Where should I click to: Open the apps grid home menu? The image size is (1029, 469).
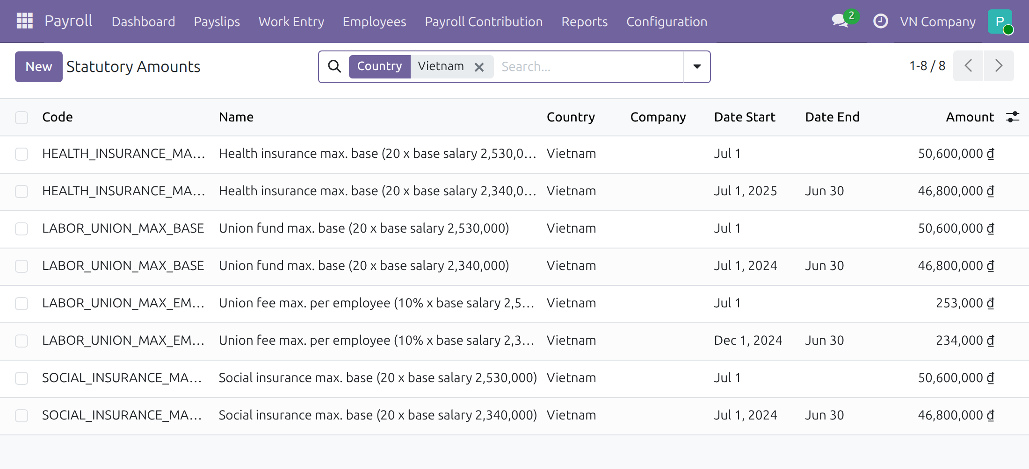[x=25, y=21]
